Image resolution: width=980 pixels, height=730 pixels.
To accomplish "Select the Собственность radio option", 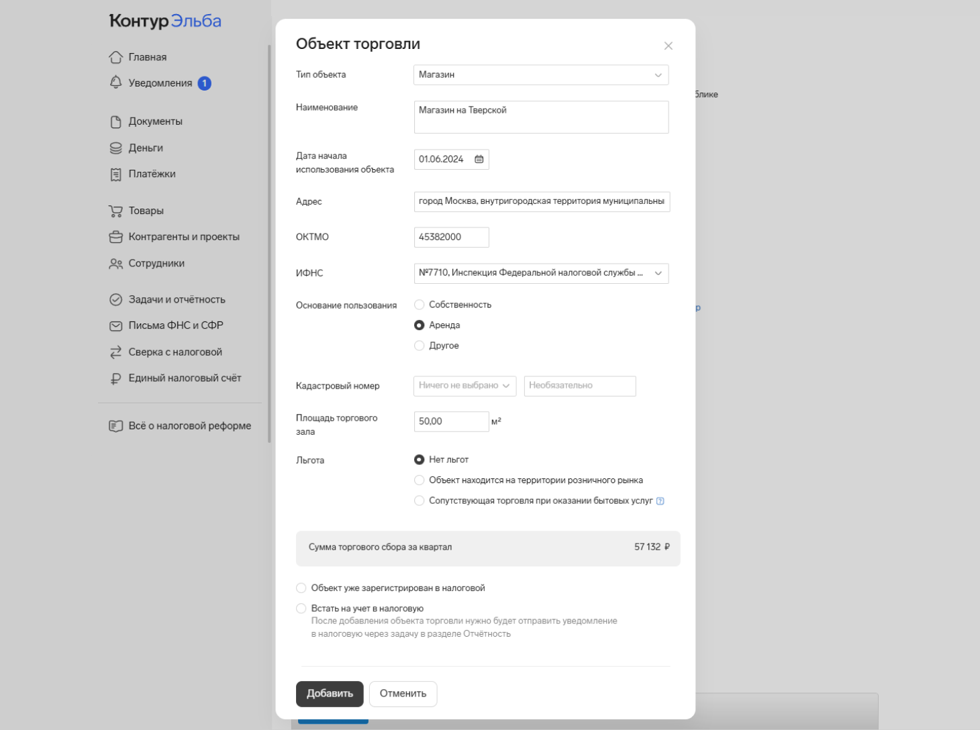I will point(420,305).
